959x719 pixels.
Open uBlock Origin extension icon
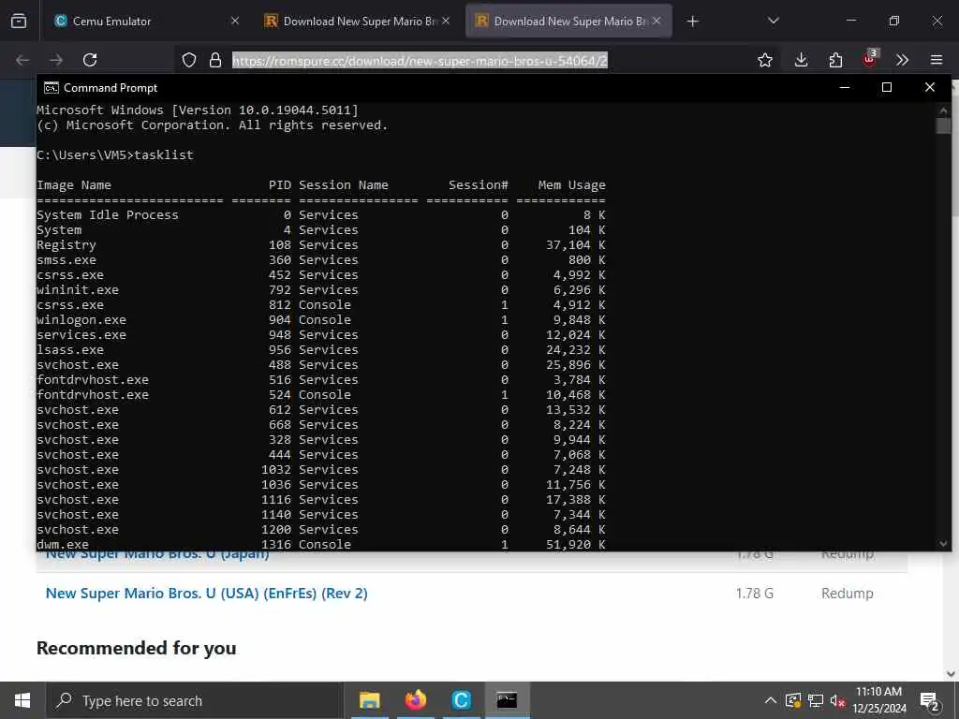pos(870,59)
